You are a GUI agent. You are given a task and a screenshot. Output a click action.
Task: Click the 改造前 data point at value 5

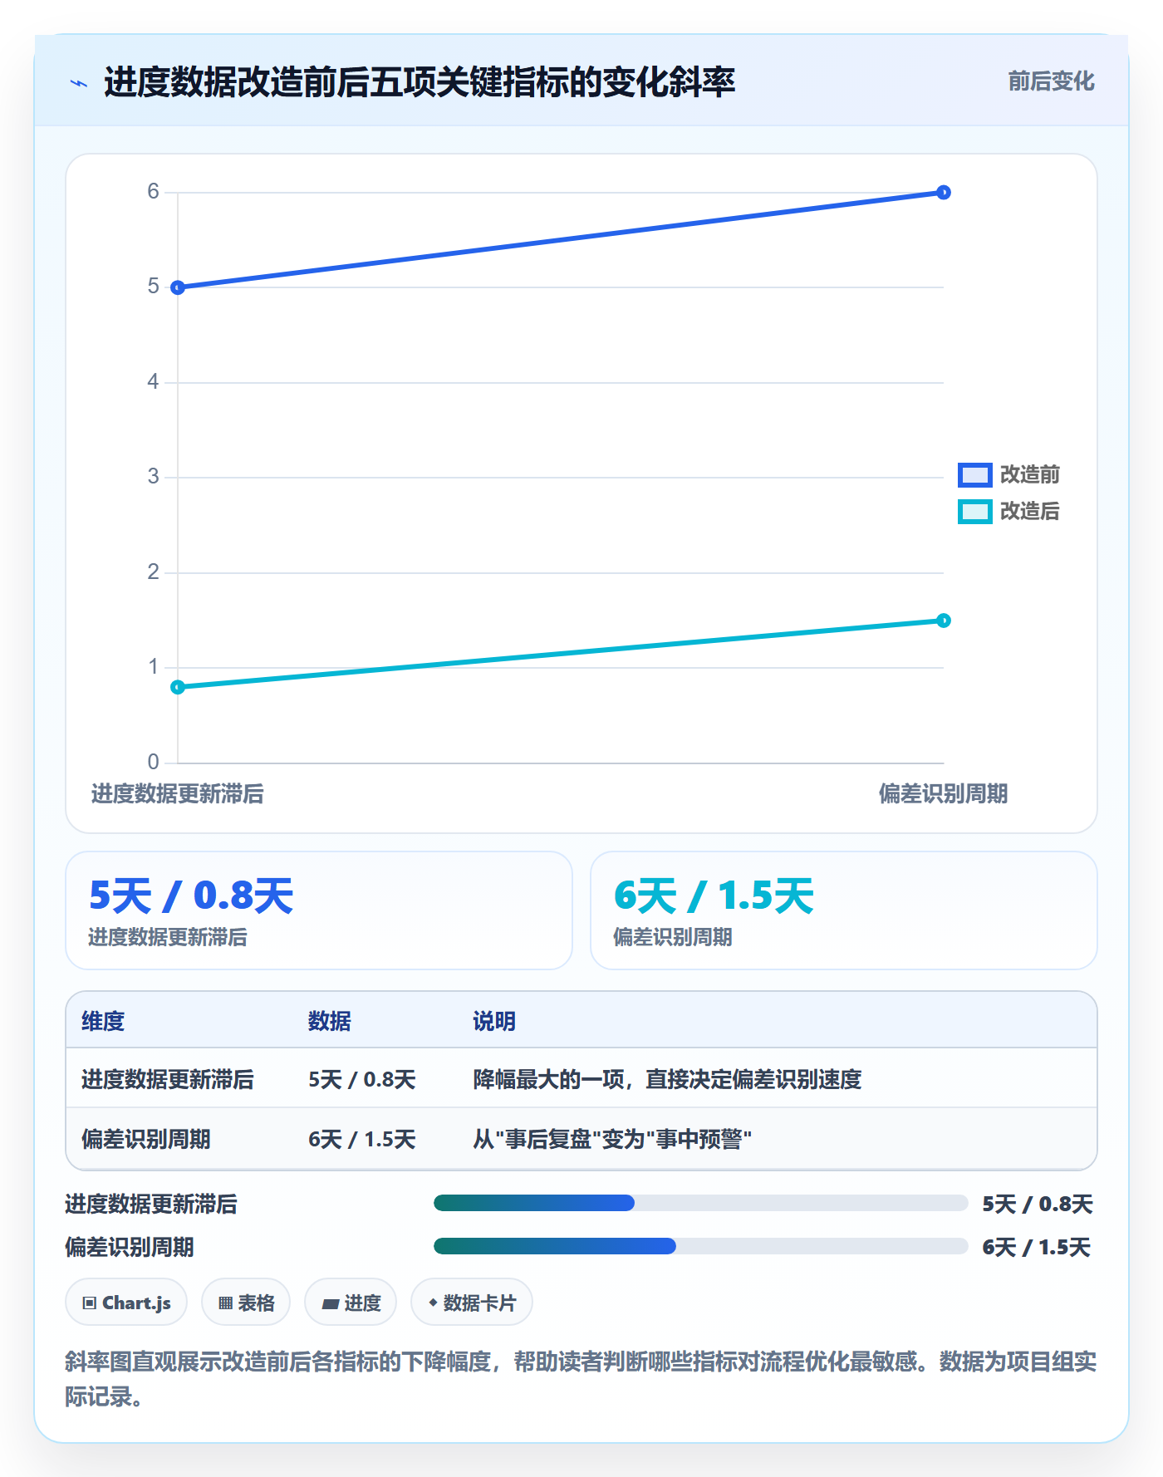tap(178, 288)
